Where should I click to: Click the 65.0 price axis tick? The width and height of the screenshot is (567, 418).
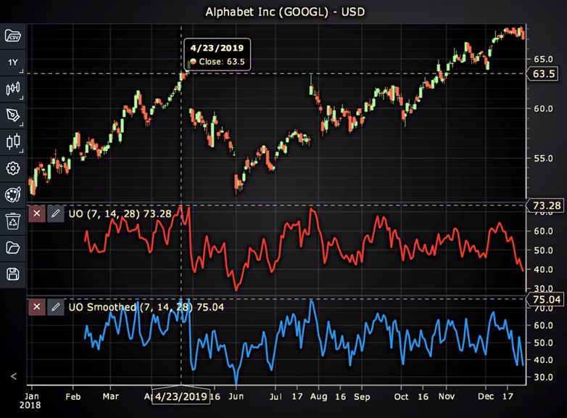(543, 59)
